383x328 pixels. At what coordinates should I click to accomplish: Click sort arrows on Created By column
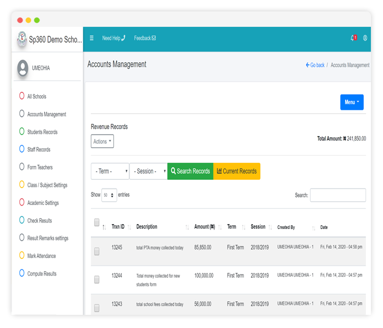click(314, 227)
